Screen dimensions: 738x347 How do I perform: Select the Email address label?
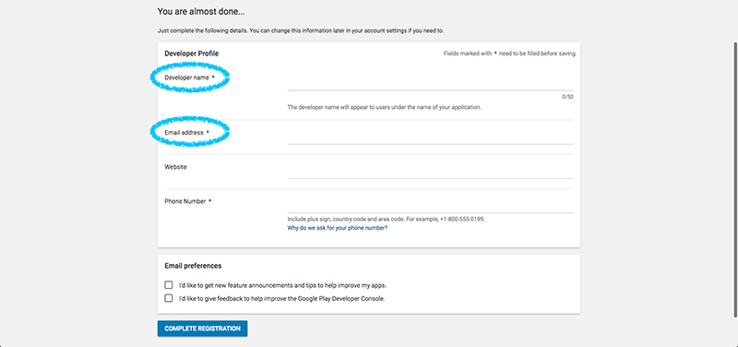[x=184, y=133]
